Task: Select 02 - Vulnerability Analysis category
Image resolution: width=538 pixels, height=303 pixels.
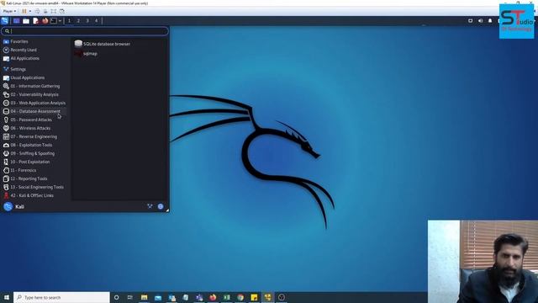Action: click(35, 94)
